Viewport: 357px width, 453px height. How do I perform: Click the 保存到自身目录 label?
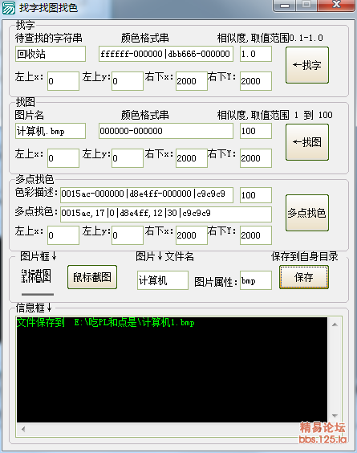305,256
